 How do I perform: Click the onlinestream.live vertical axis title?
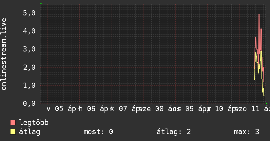tap(4, 54)
